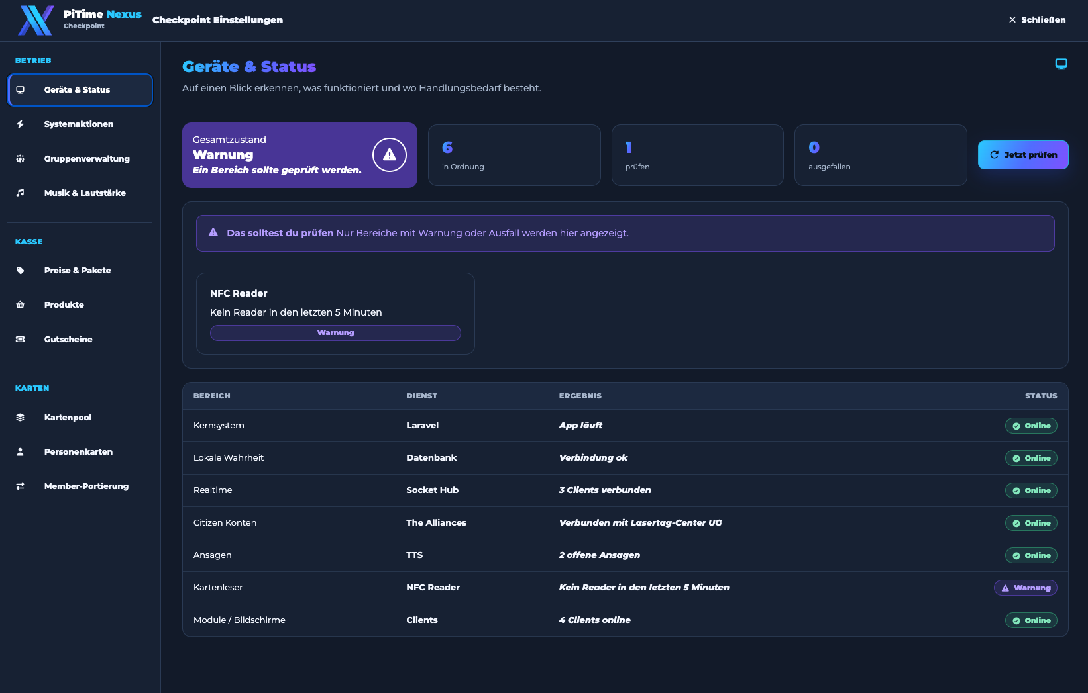Click the warning icon in Das solltest du prüfen banner
Screen dimensions: 1088x693
click(213, 233)
